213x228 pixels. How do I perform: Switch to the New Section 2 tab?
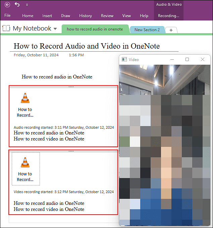(x=147, y=30)
